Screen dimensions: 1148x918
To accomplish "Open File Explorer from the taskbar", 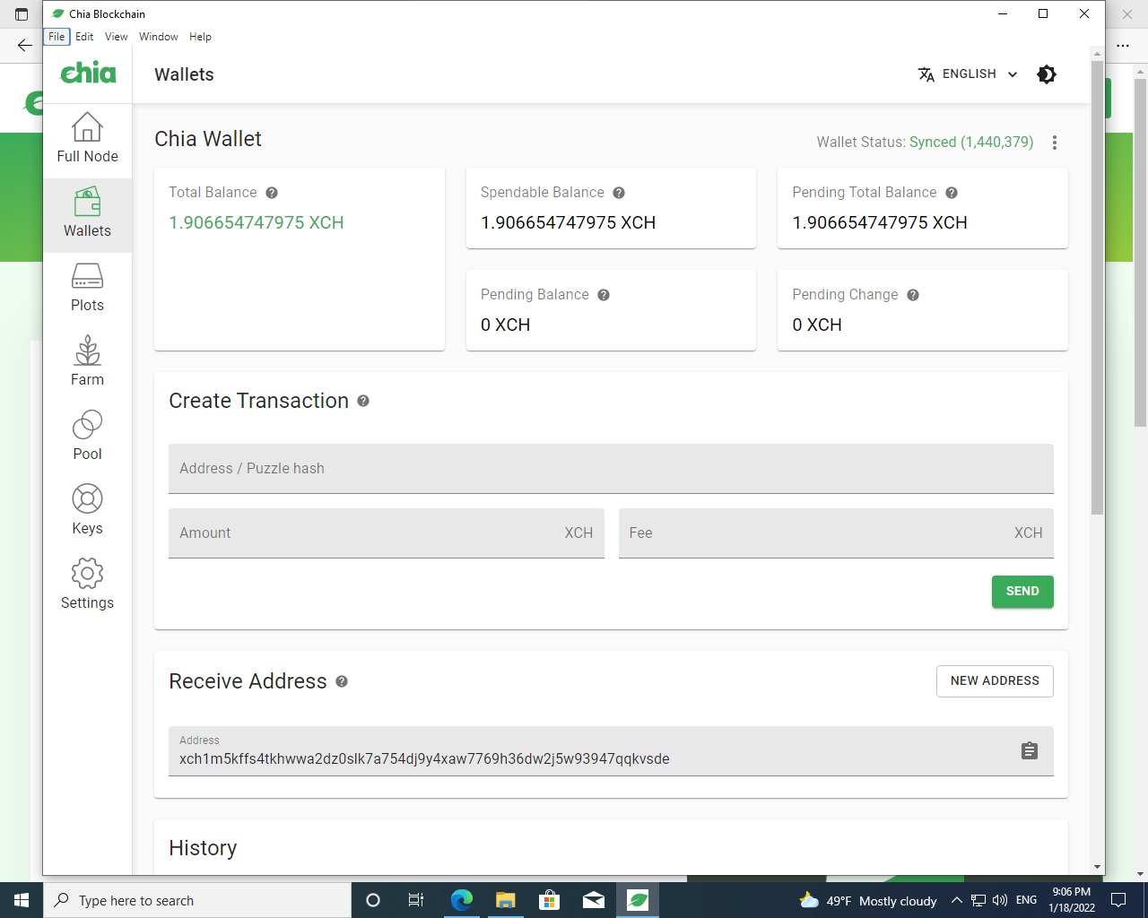I will point(506,900).
